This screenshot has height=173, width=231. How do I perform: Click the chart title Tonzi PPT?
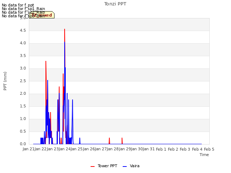click(115, 4)
